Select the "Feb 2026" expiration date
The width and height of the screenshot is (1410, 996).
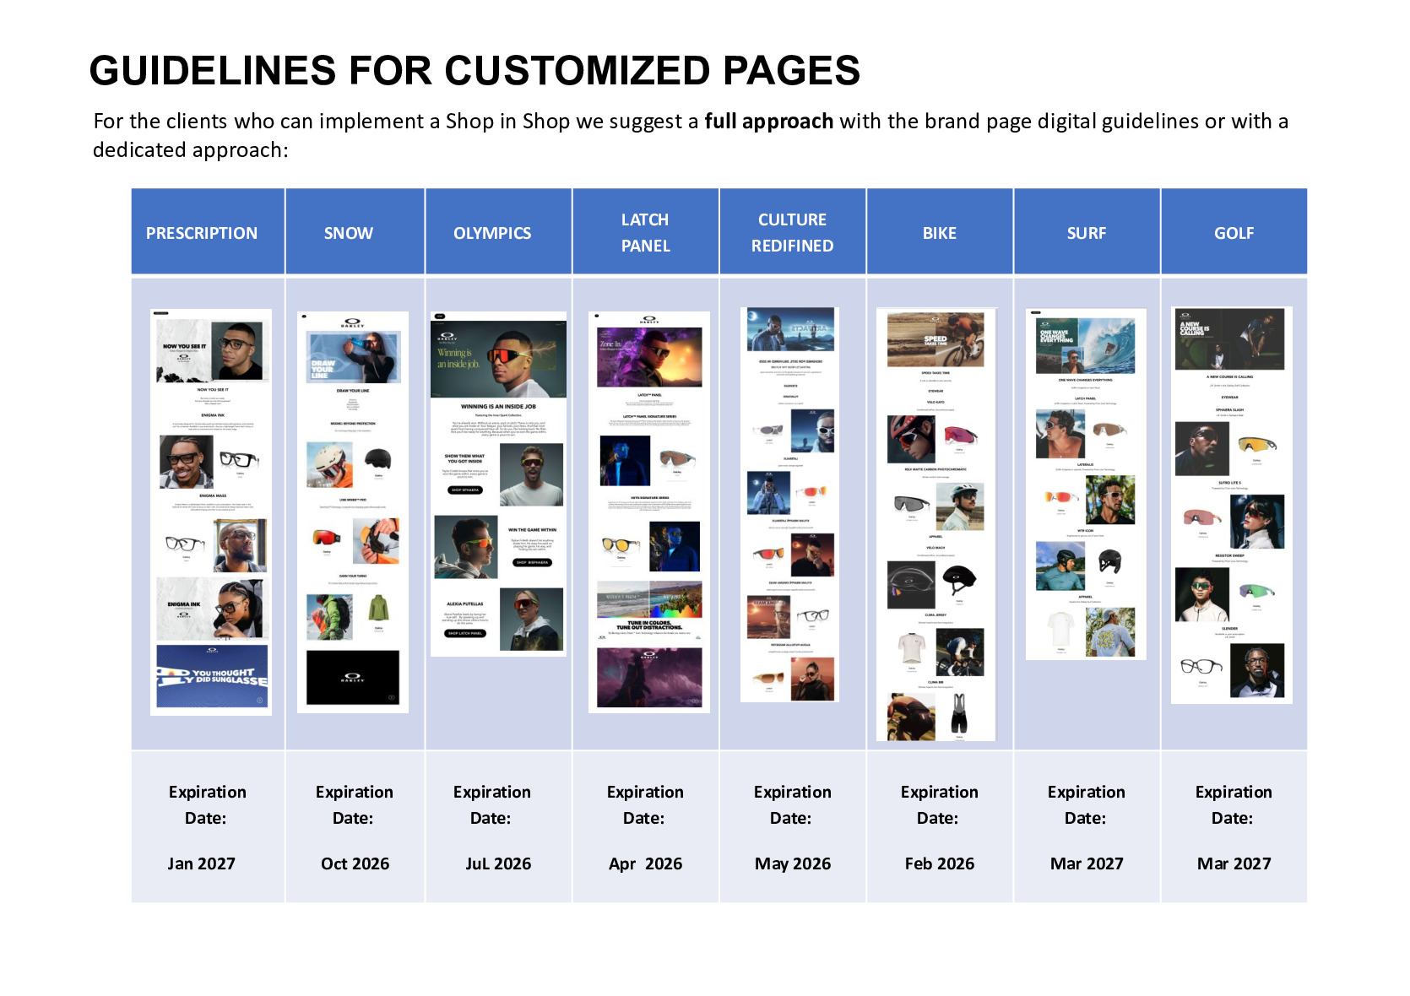pos(940,863)
